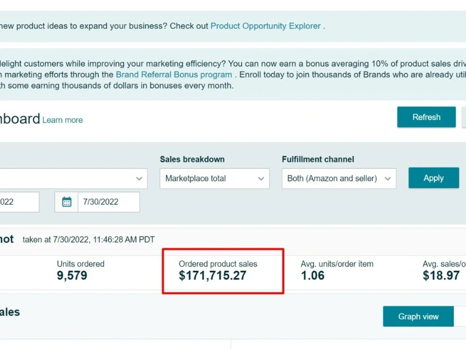Select the Ordered product sales amount $171,715.27
Image resolution: width=466 pixels, height=349 pixels.
click(x=212, y=275)
